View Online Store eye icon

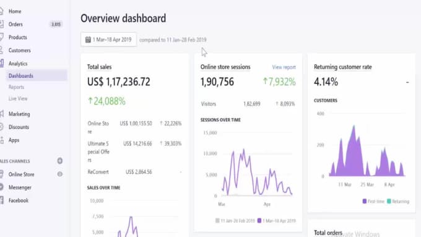(x=60, y=175)
